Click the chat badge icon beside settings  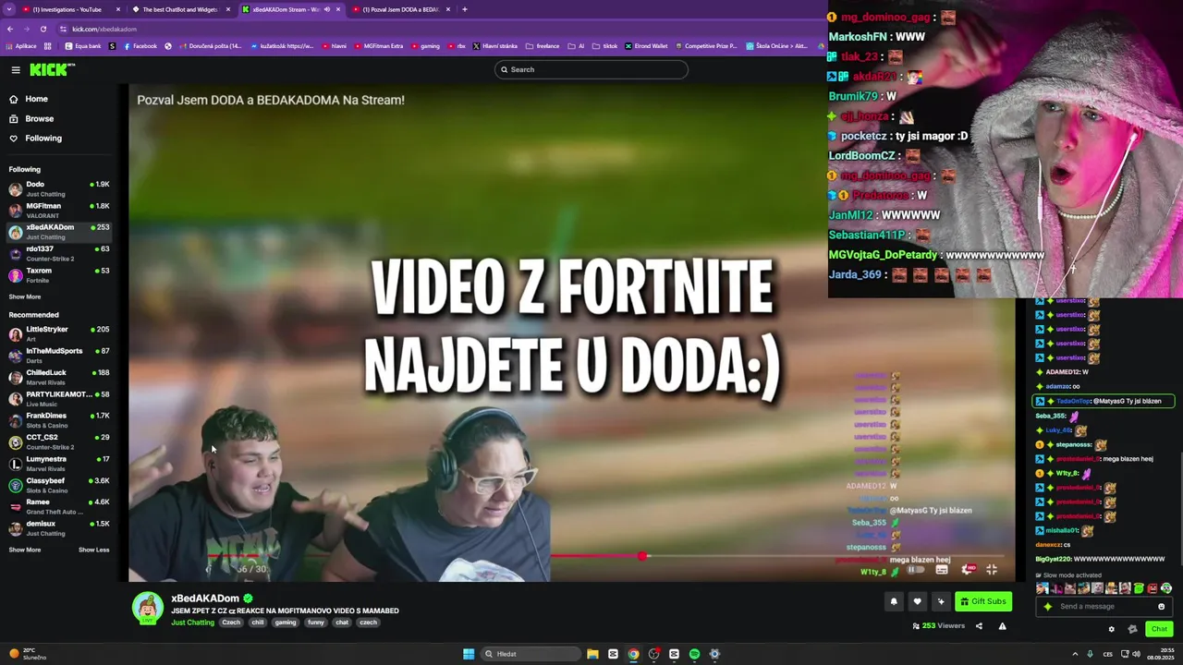coord(1132,630)
